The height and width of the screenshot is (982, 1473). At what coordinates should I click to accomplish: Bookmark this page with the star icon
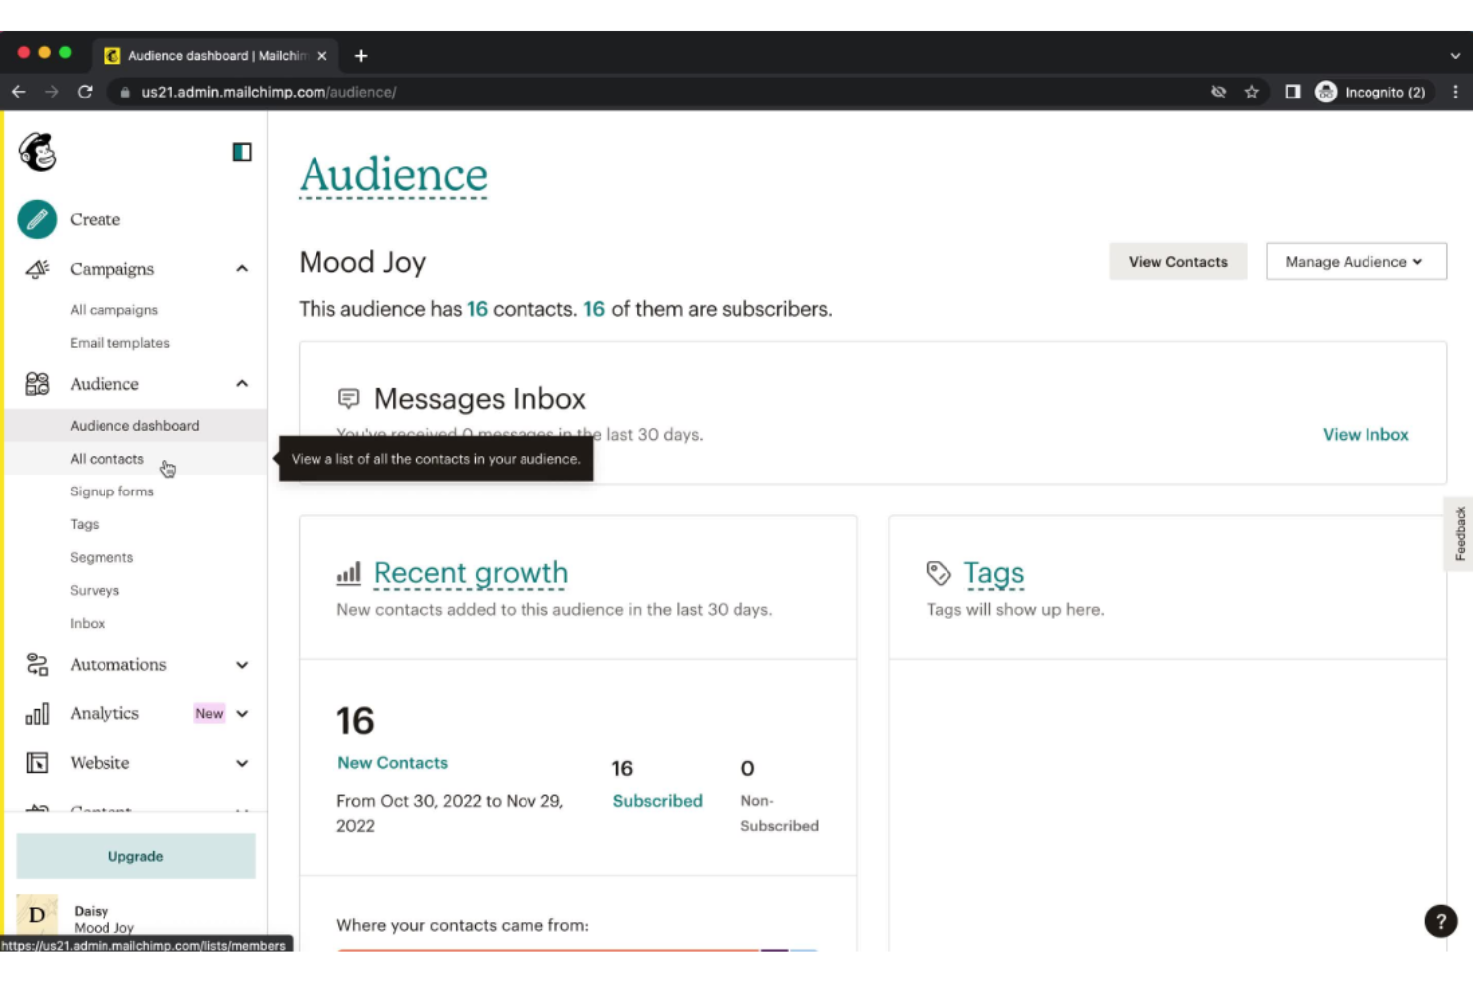(1252, 92)
